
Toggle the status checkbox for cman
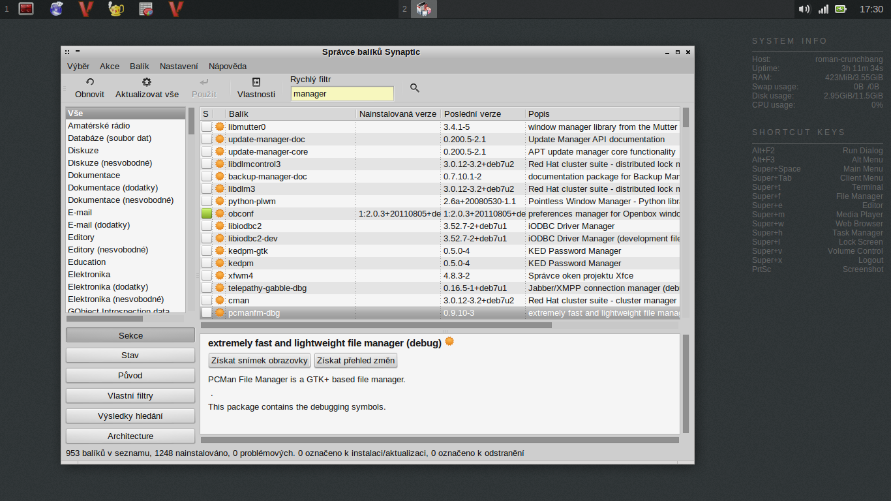[x=206, y=300]
